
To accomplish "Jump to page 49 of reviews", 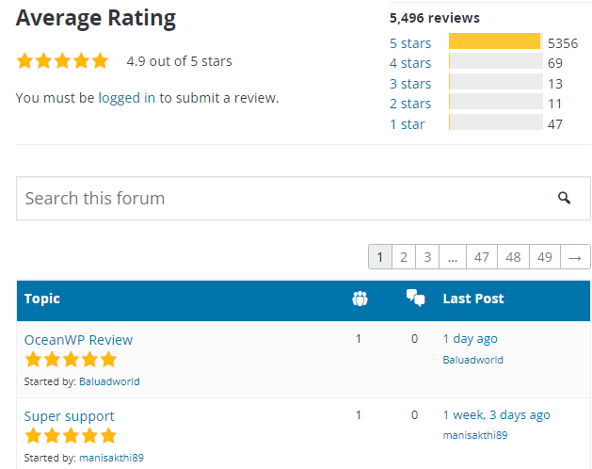I will pos(544,257).
